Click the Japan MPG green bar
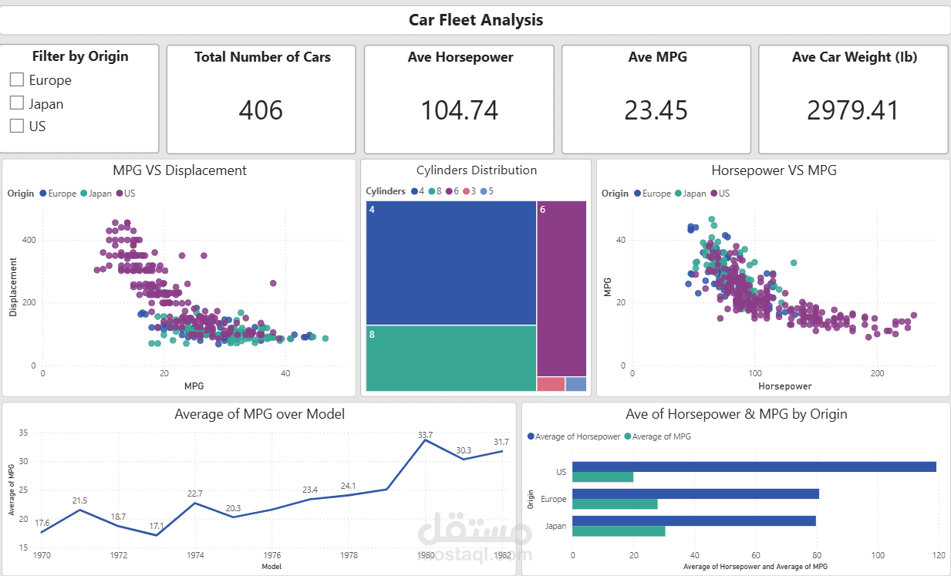Viewport: 951px width, 576px height. [x=619, y=531]
